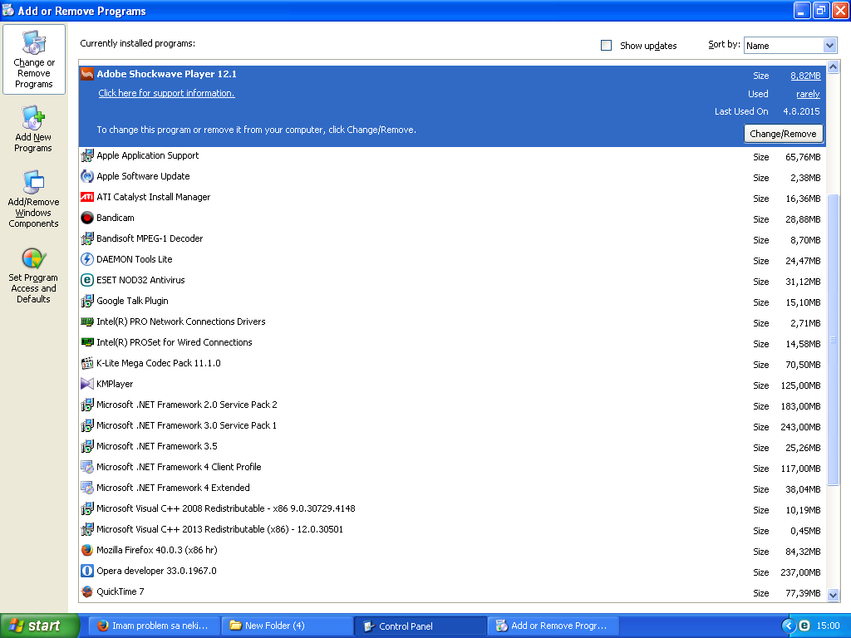Switch to Firefox taskbar window Imam problem
The image size is (851, 638).
tap(154, 626)
